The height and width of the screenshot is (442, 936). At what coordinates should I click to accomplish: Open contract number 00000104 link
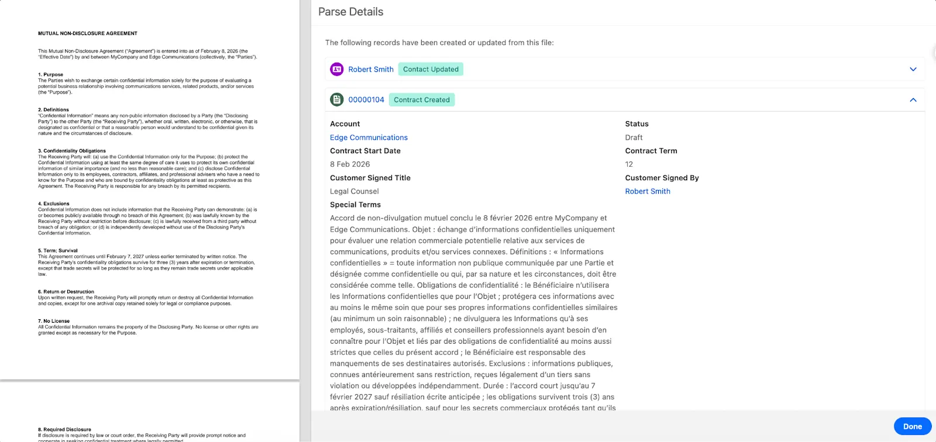[x=366, y=100]
